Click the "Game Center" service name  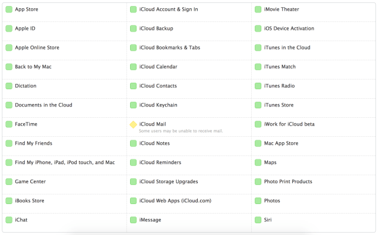[30, 181]
